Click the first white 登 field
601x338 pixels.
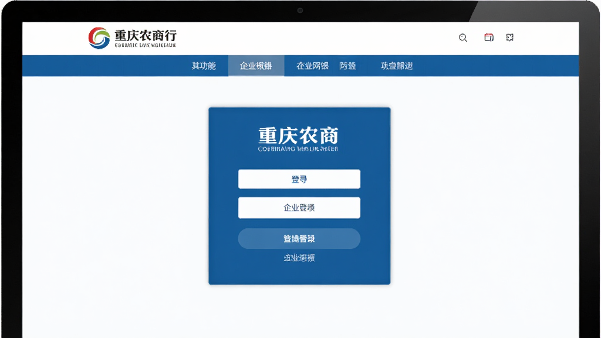[299, 179]
